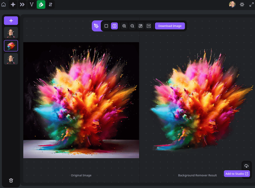The height and width of the screenshot is (188, 255).
Task: Go to the home screen
Action: (3, 4)
